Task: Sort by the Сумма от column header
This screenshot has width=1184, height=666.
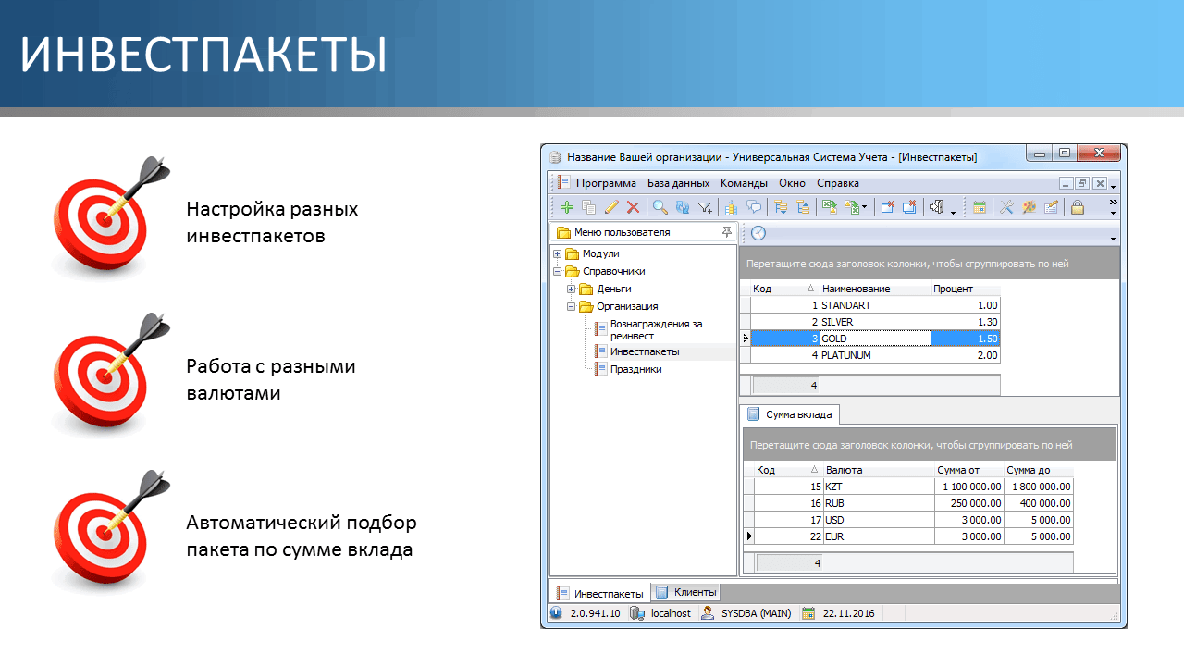Action: coord(968,470)
